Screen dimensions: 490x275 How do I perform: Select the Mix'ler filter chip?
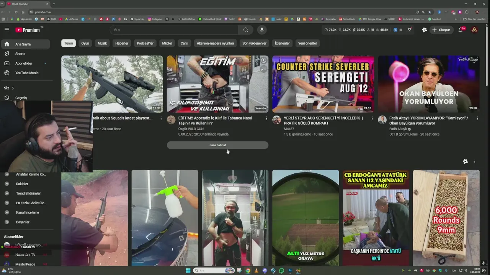coord(167,43)
